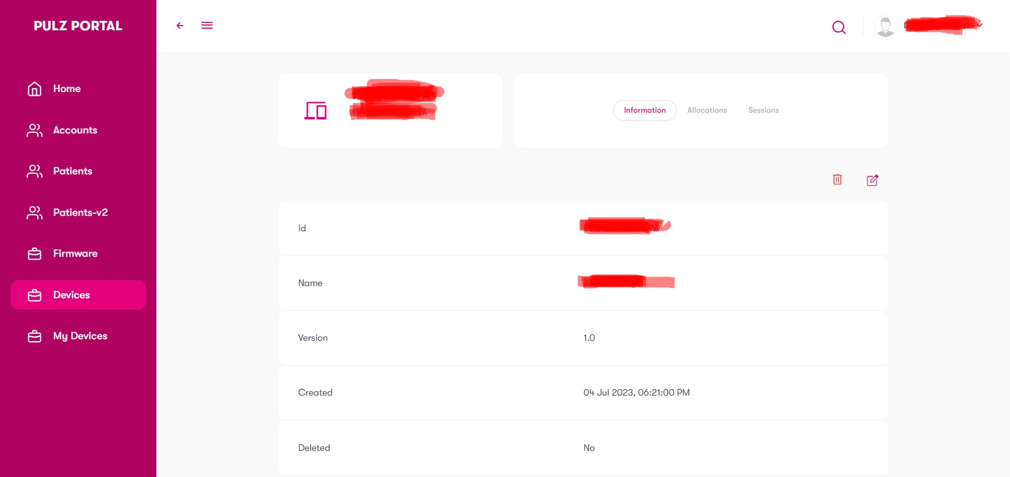This screenshot has height=477, width=1010.
Task: Open search with magnifier icon
Action: click(x=839, y=27)
